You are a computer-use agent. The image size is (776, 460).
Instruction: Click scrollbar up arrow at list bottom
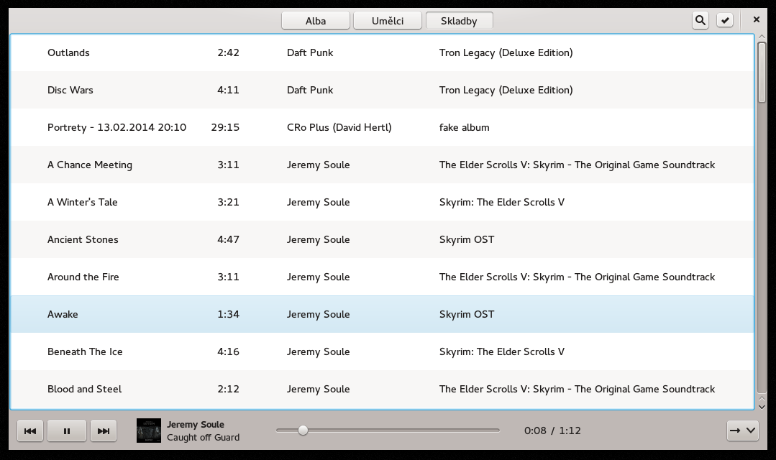(x=762, y=398)
